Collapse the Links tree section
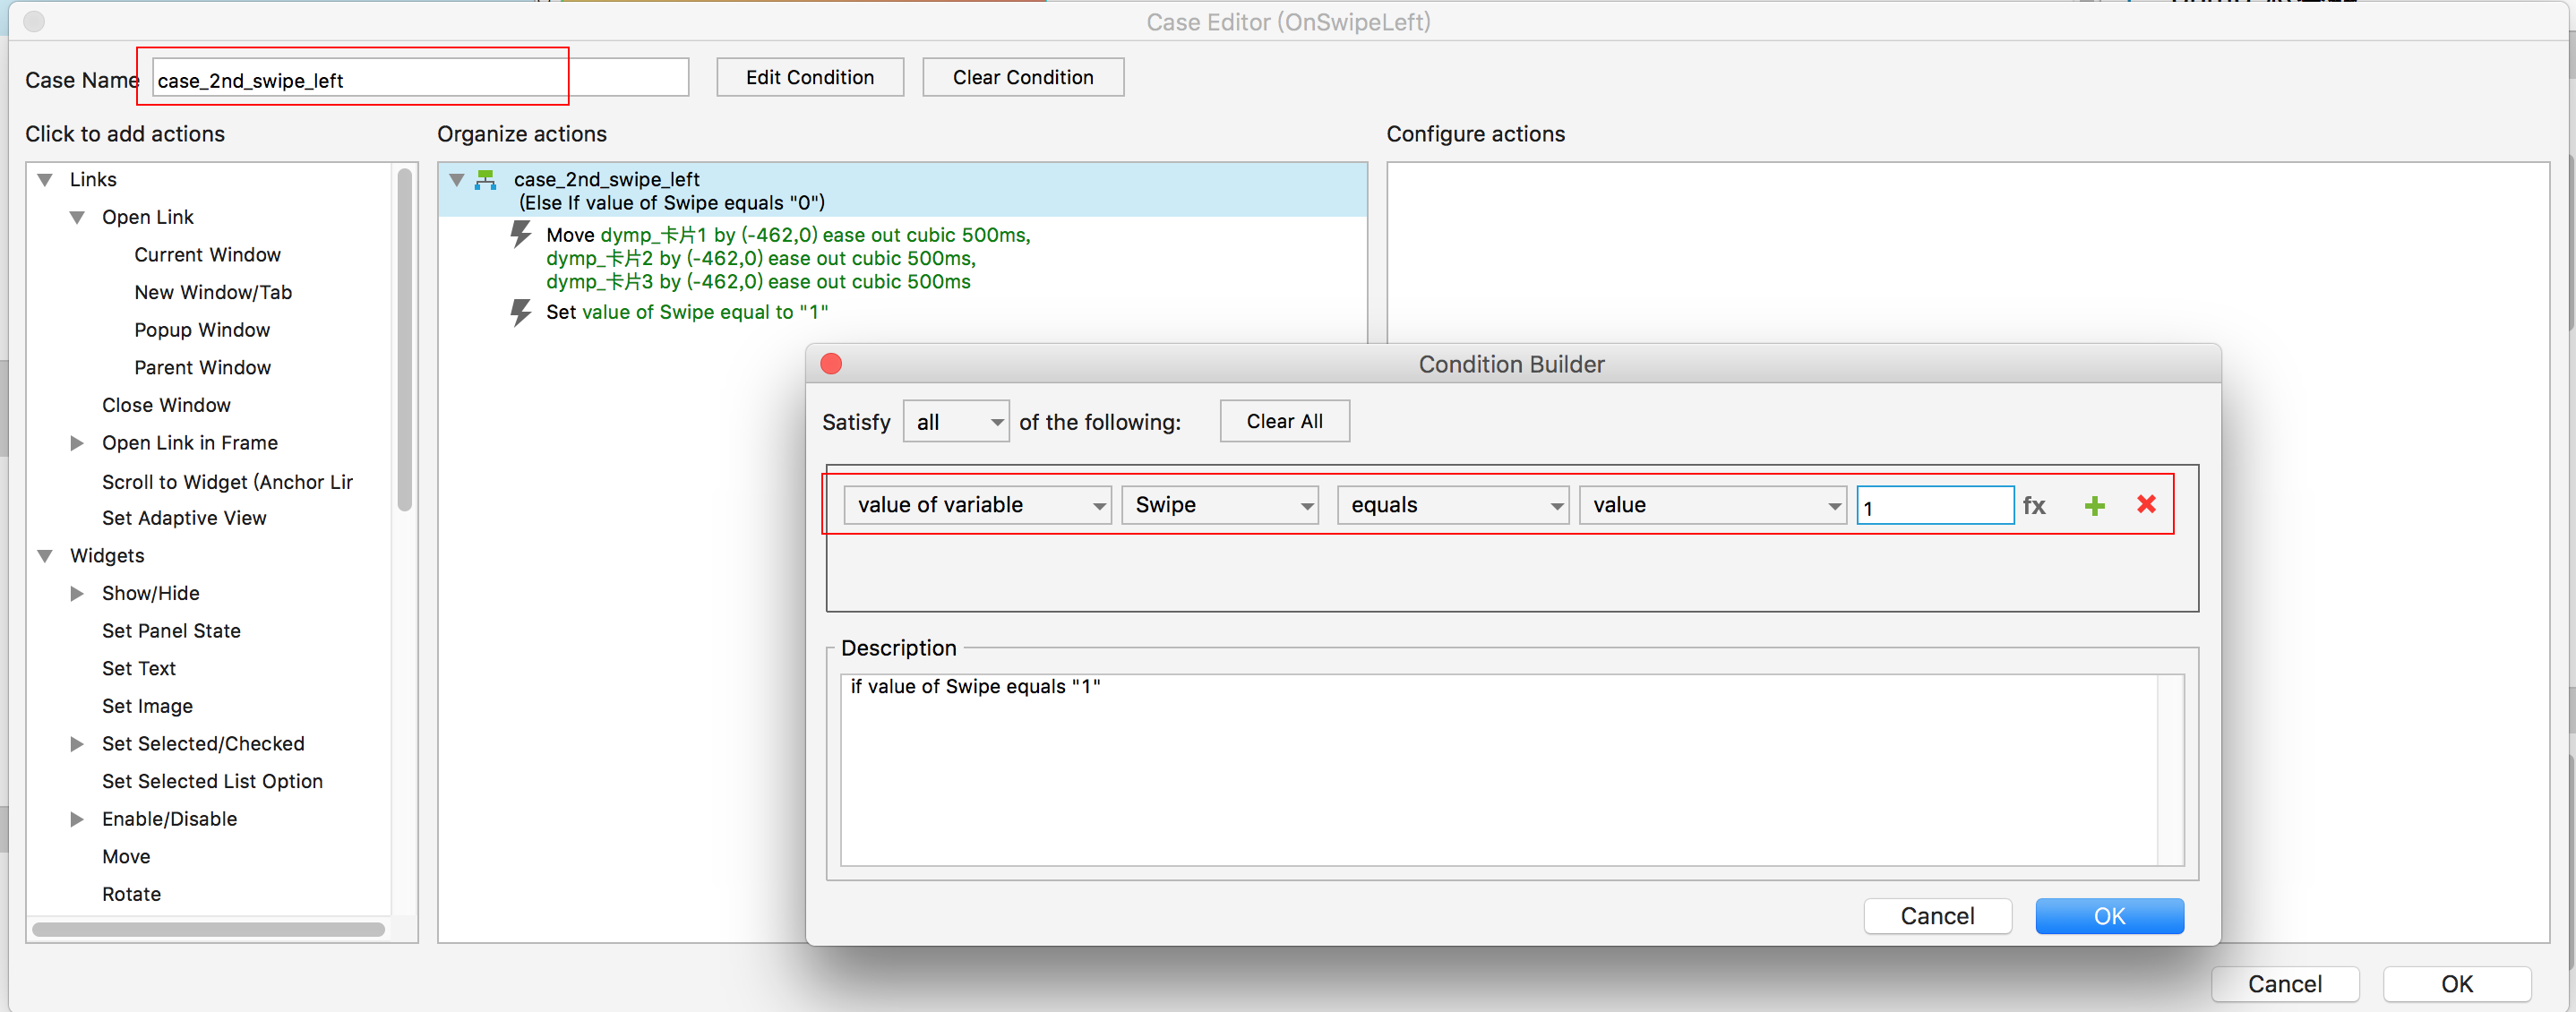The width and height of the screenshot is (2576, 1012). tap(45, 180)
